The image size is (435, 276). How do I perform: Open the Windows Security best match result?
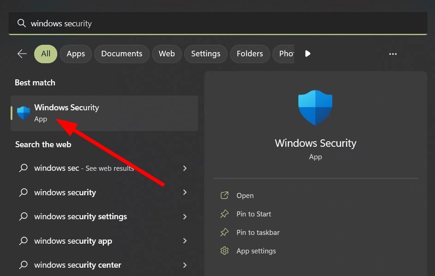104,113
